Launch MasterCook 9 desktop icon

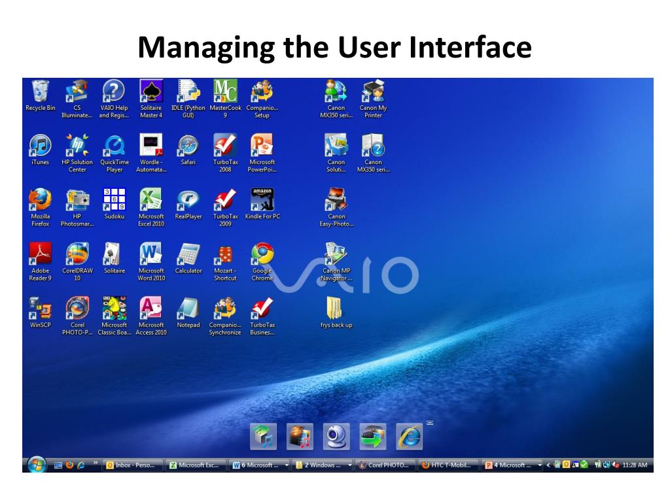[225, 99]
